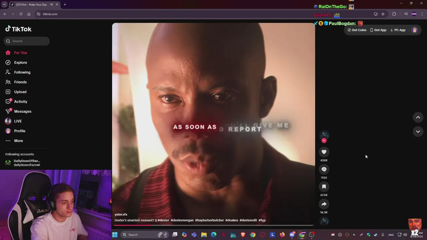The image size is (427, 240).
Task: Focus the TikTok search field
Action: coord(27,41)
